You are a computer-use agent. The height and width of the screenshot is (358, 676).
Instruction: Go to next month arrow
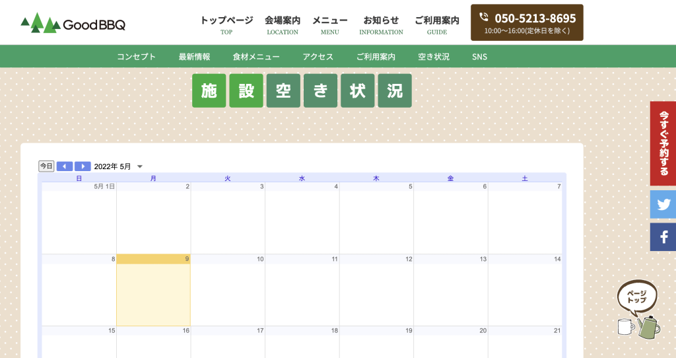click(83, 166)
